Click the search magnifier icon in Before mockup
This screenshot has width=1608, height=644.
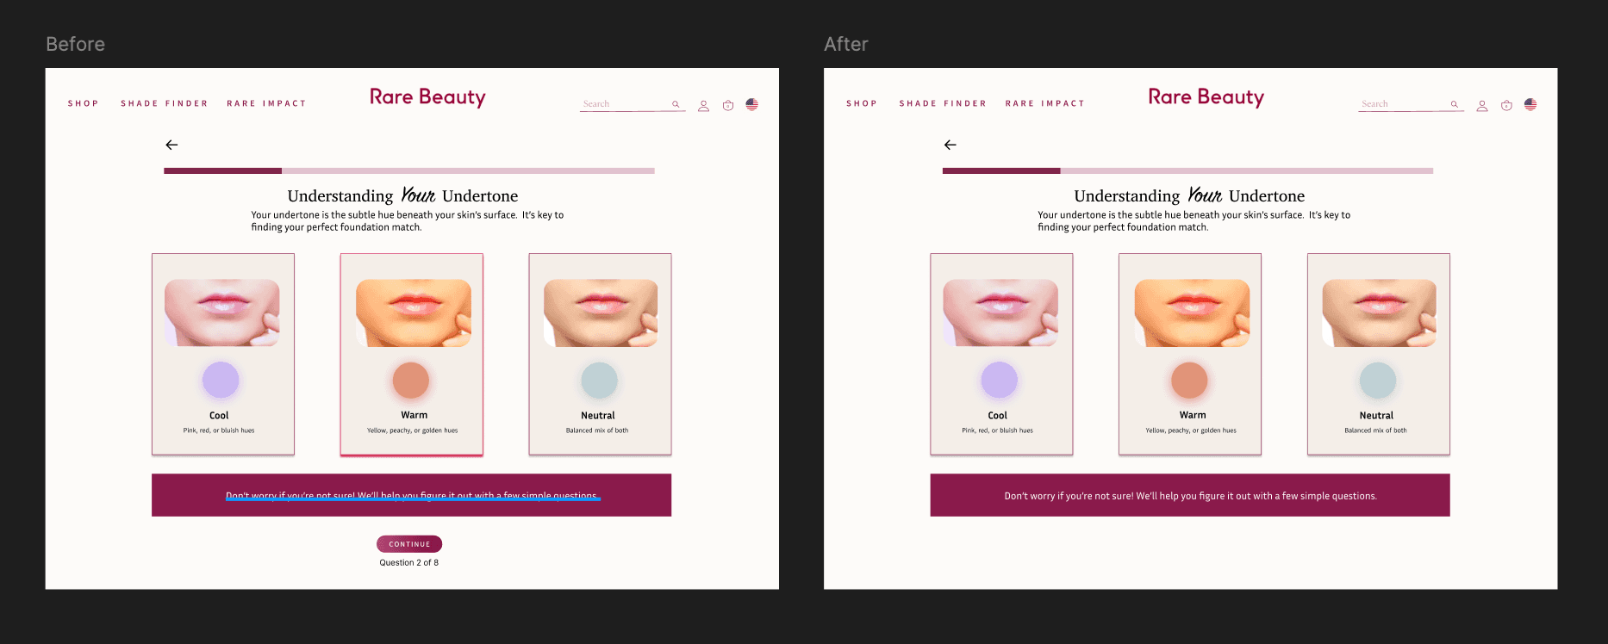pyautogui.click(x=676, y=104)
